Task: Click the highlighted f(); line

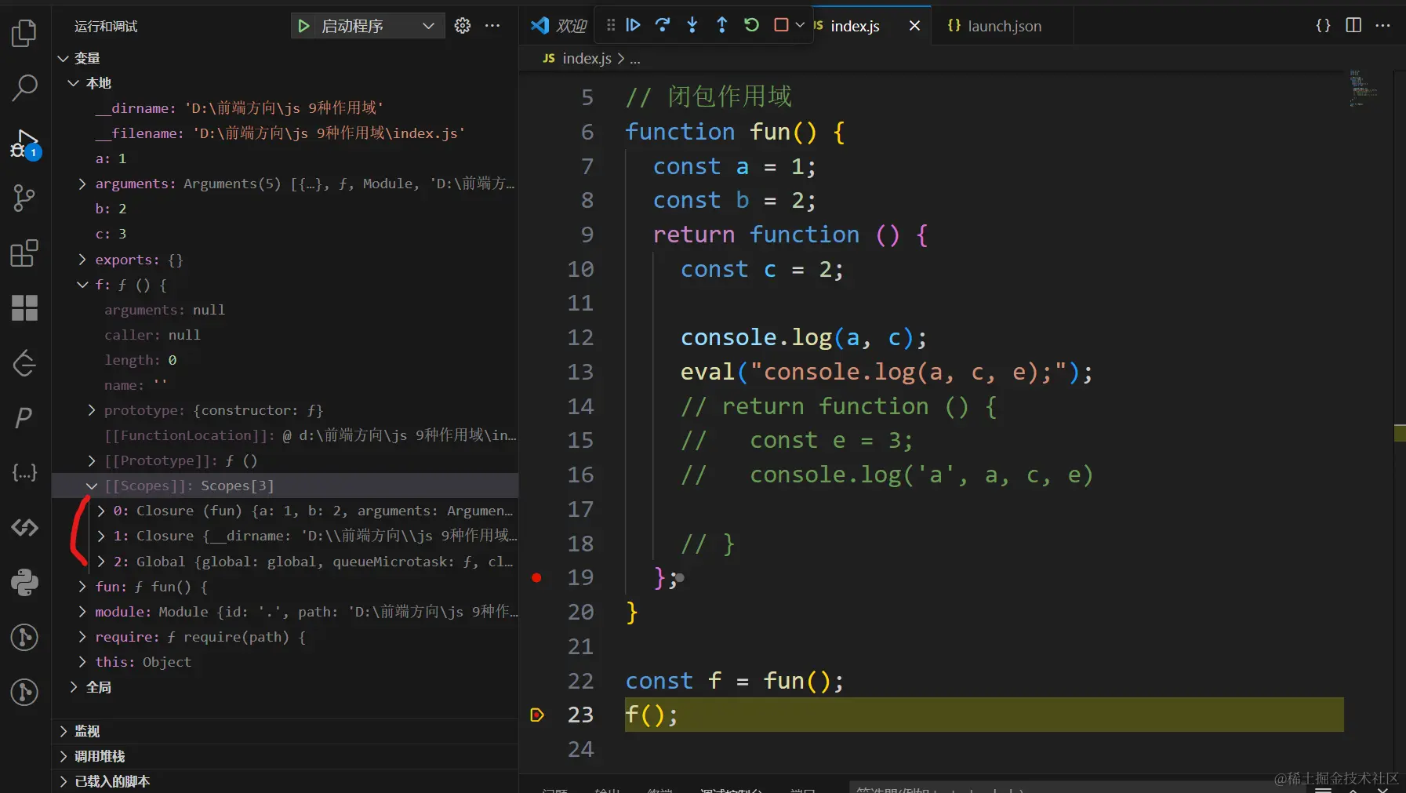Action: click(x=984, y=715)
